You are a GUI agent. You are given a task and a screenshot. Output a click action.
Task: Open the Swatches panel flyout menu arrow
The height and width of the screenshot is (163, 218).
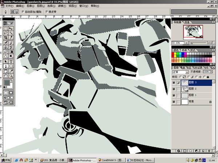214,50
